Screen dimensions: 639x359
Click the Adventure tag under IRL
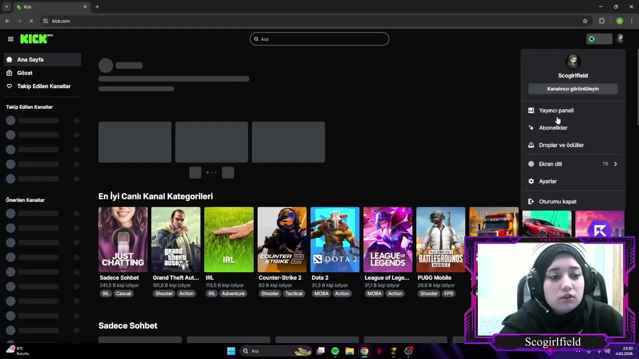click(233, 294)
